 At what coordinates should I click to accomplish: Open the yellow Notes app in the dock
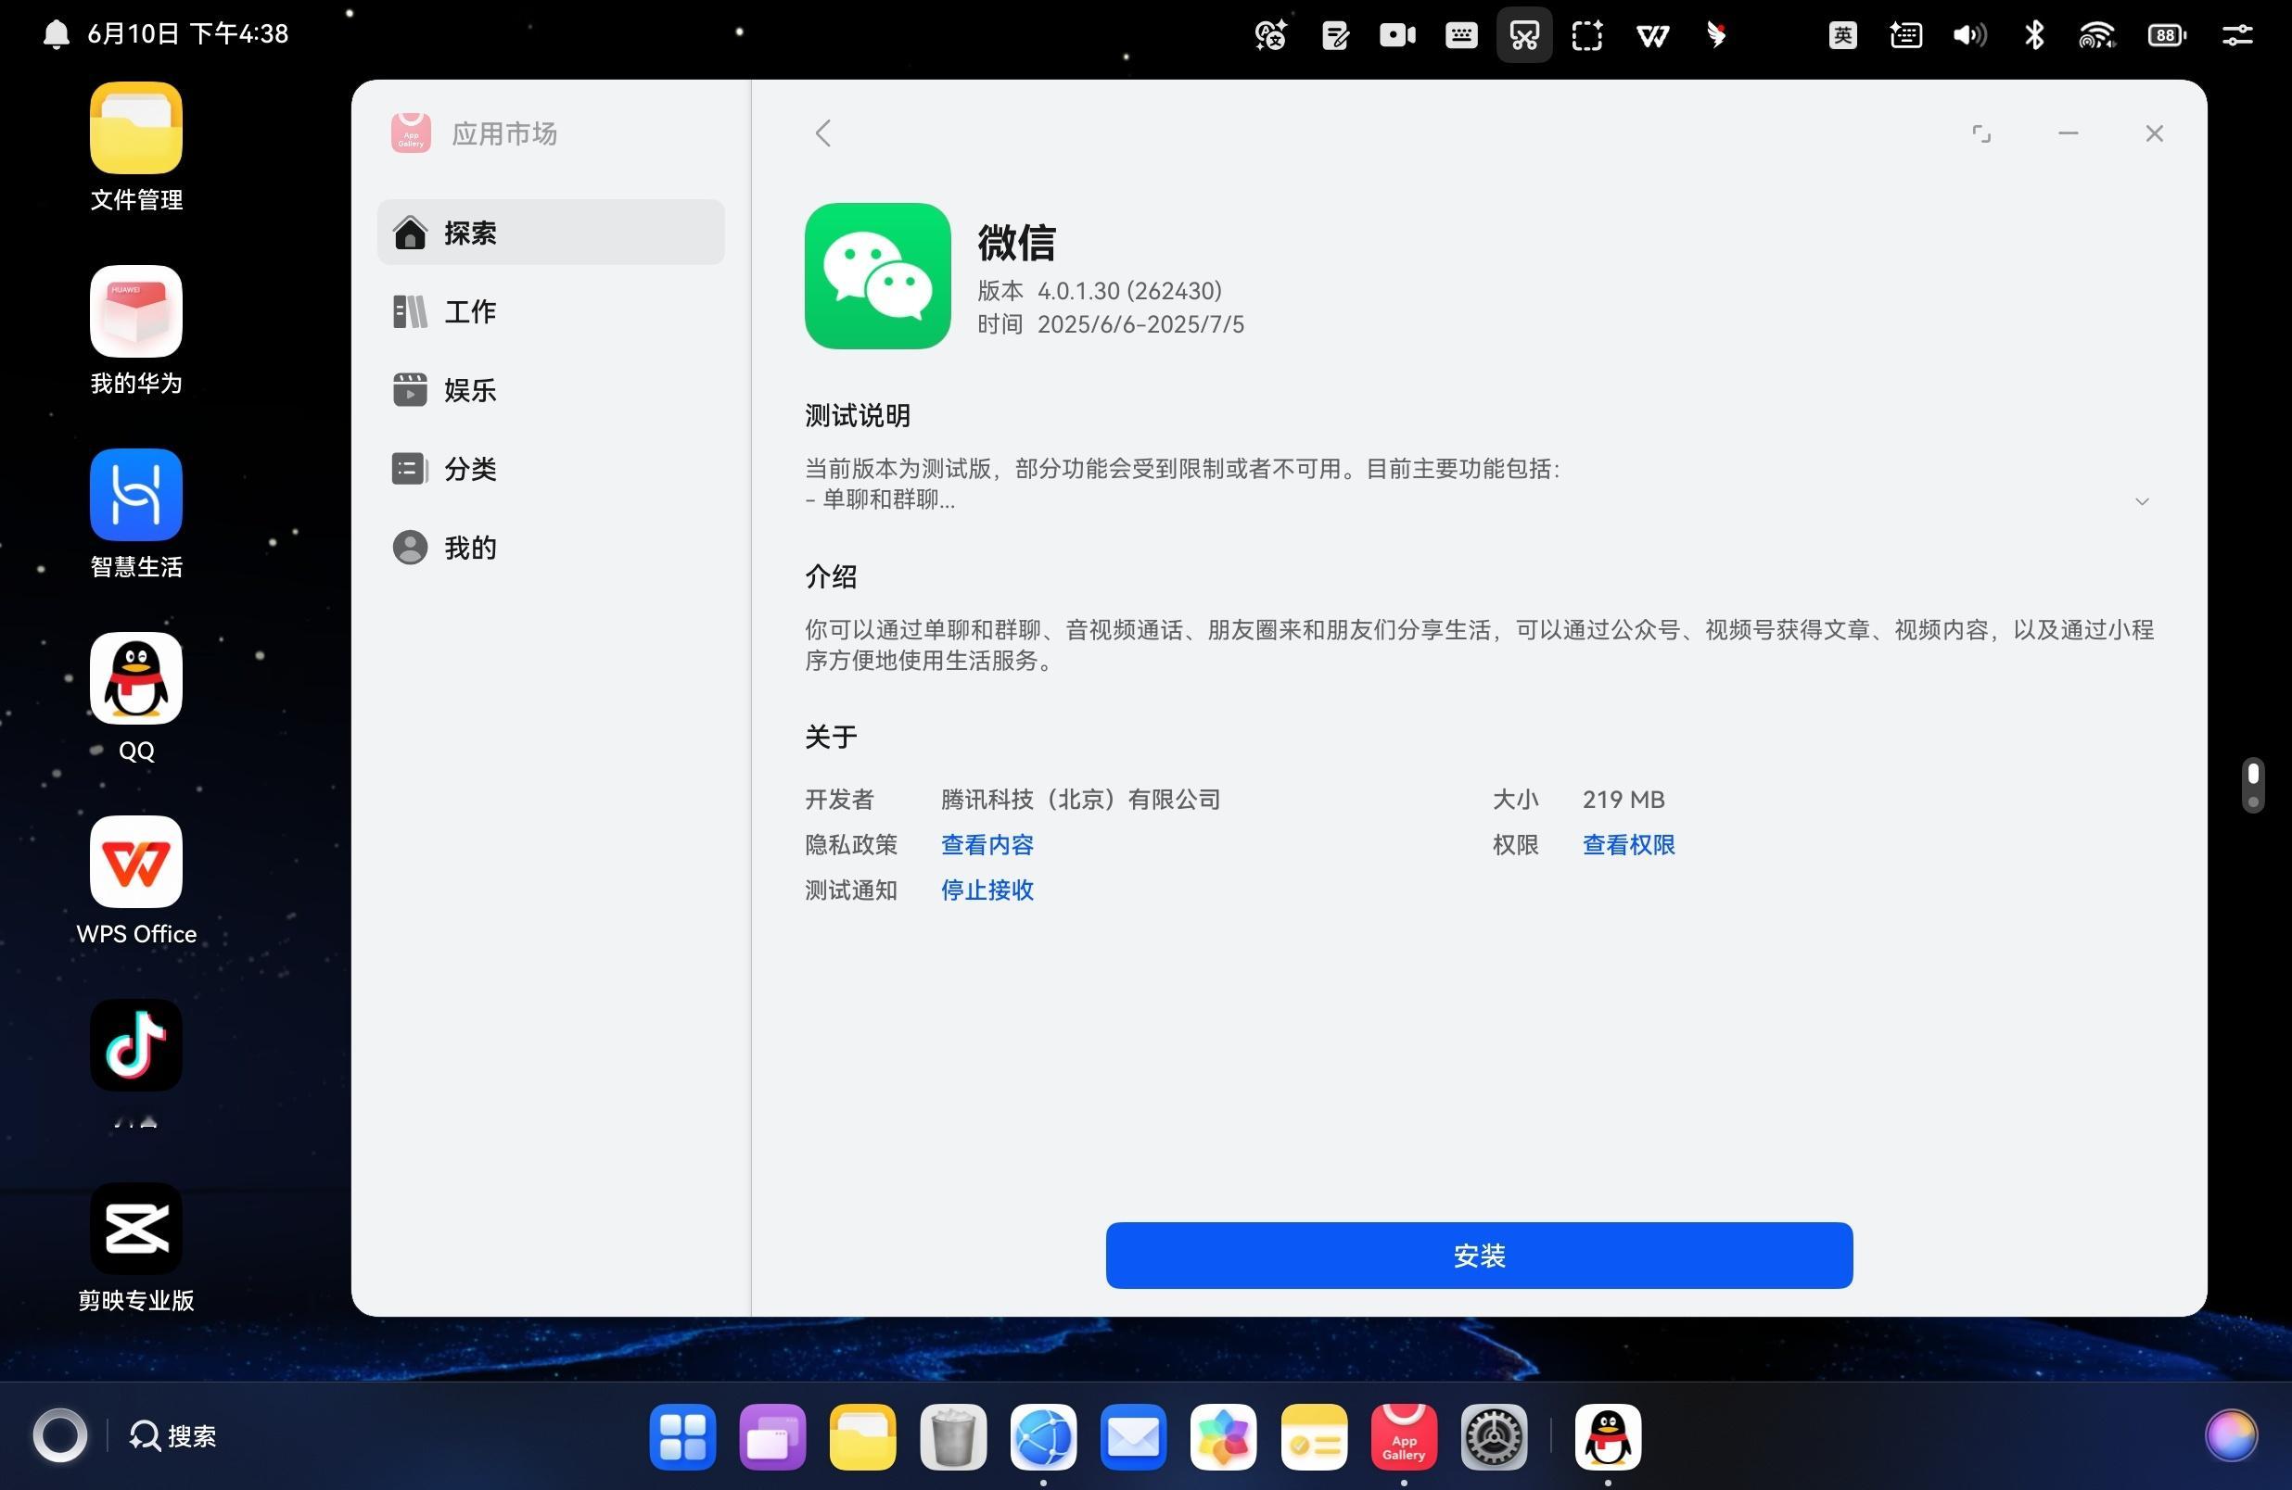coord(1314,1436)
